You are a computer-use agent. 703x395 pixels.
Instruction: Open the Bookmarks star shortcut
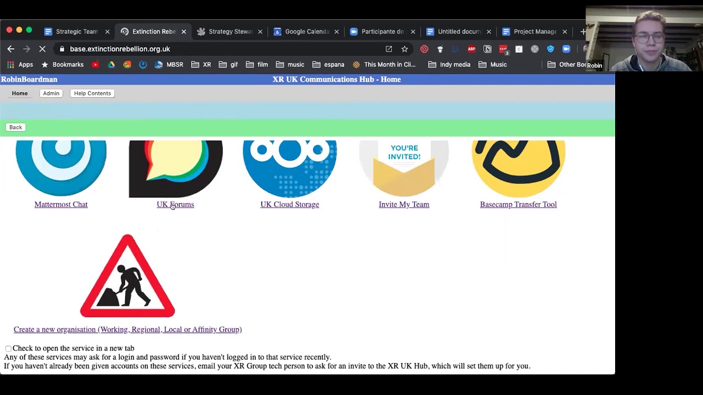[x=63, y=64]
